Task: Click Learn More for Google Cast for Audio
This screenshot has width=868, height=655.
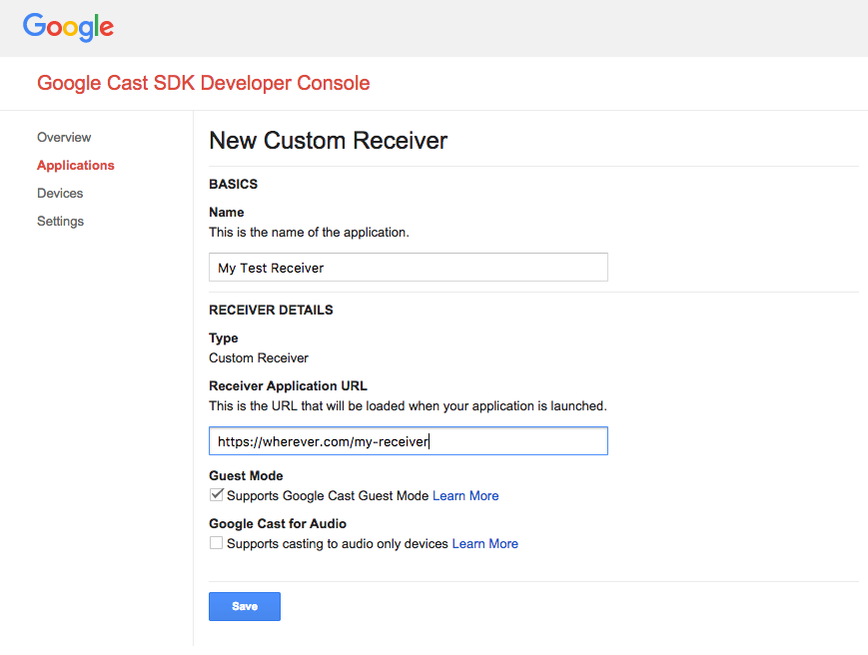Action: (x=484, y=542)
